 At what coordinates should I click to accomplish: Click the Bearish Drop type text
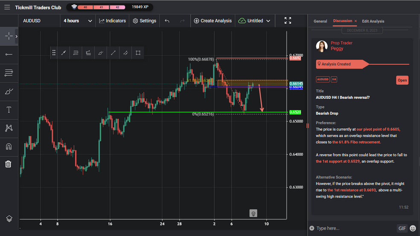pyautogui.click(x=327, y=113)
